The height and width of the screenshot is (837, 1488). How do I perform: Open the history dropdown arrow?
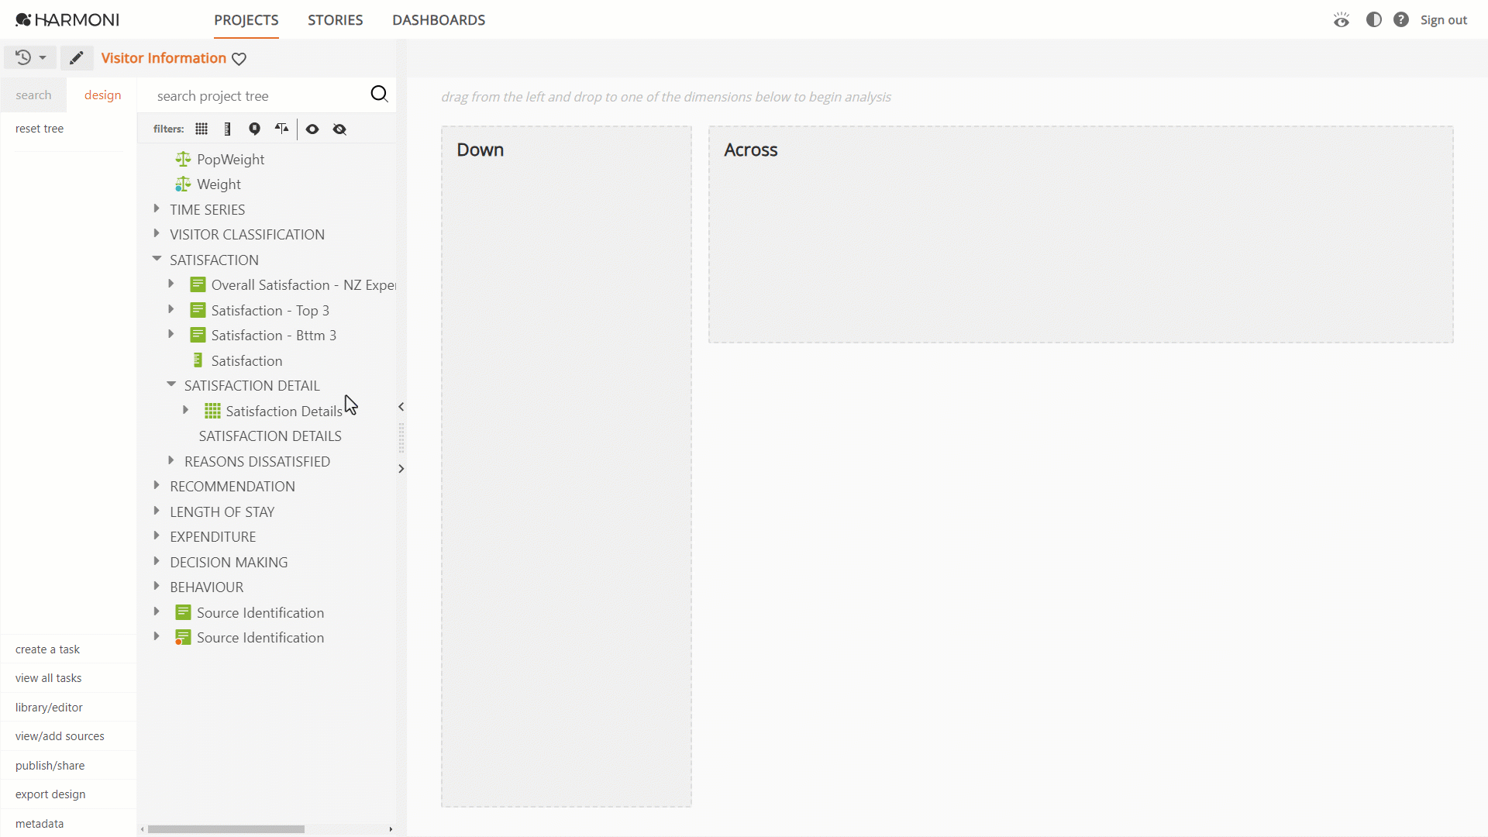[x=43, y=58]
